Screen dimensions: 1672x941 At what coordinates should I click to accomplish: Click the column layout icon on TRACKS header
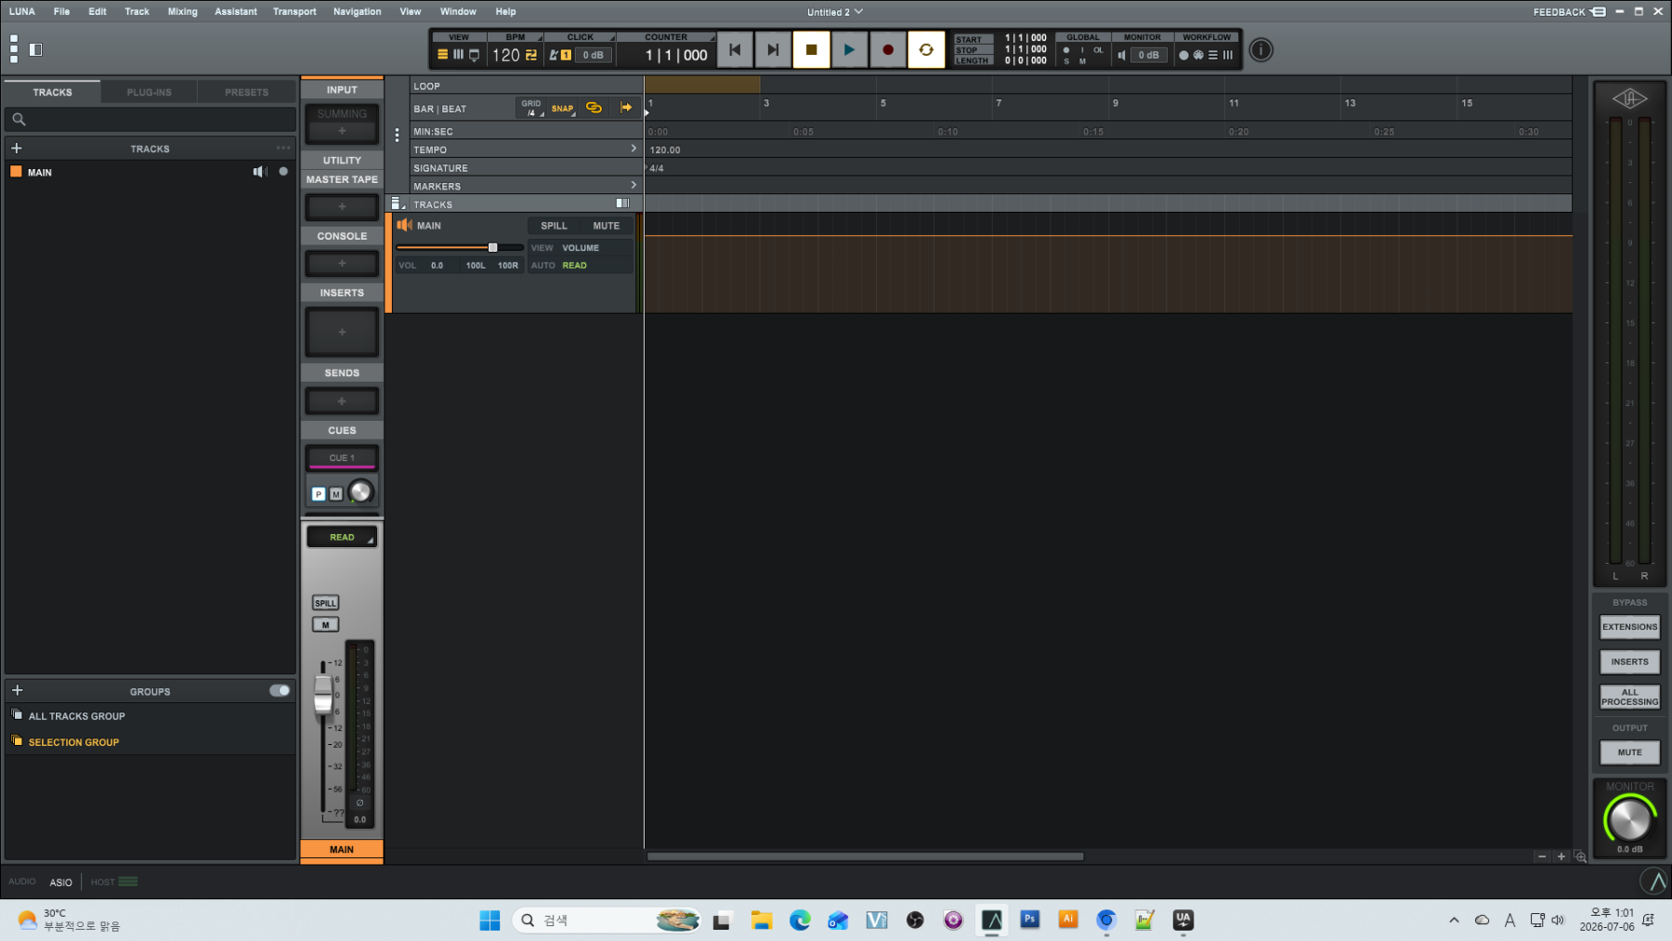click(x=622, y=203)
